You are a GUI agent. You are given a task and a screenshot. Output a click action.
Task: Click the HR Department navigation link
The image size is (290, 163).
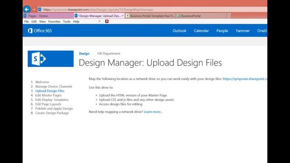tap(109, 53)
